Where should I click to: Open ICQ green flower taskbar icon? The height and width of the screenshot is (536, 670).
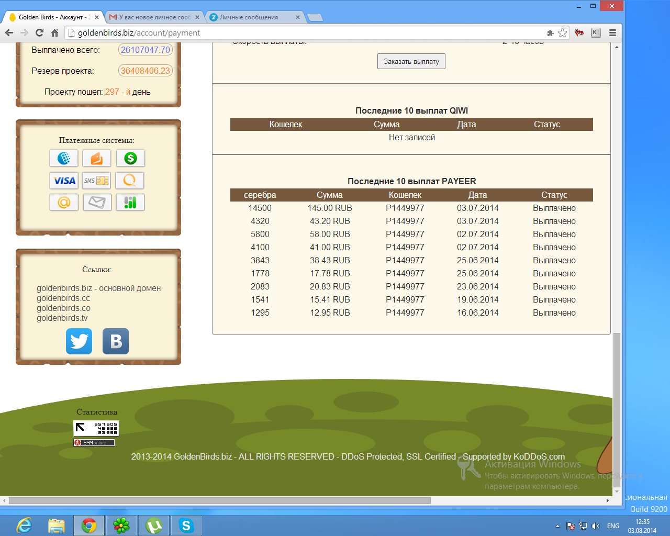(x=121, y=525)
